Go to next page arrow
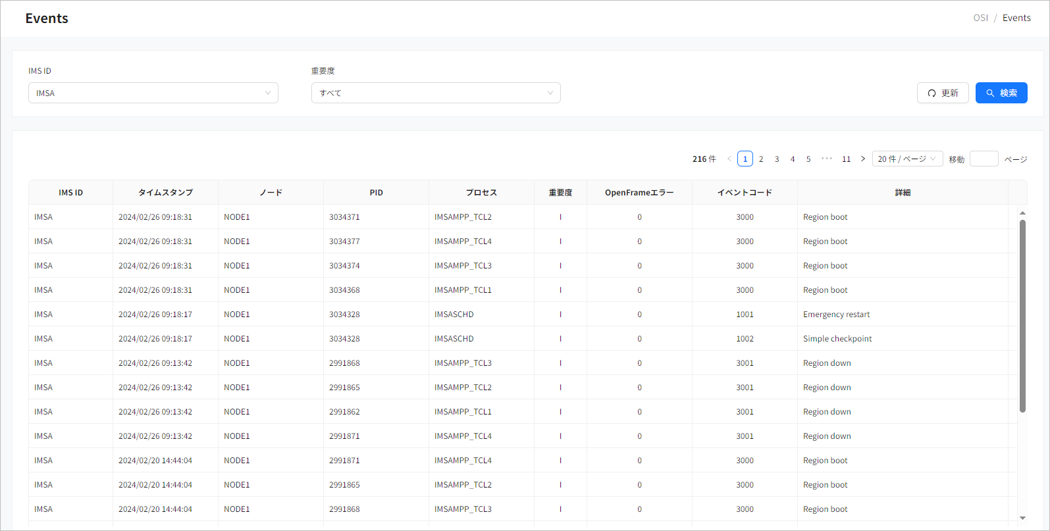Screen dimensions: 1050x531 point(863,159)
